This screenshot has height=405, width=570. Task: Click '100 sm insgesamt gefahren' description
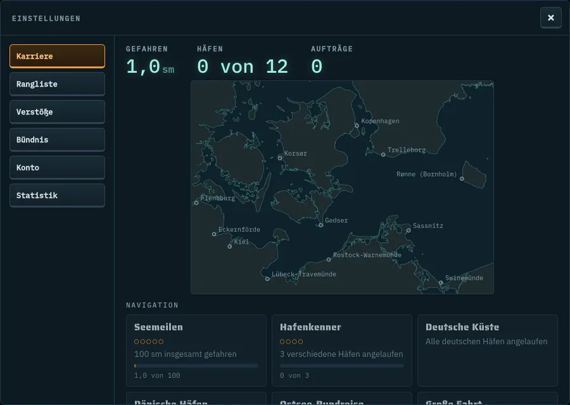click(186, 354)
